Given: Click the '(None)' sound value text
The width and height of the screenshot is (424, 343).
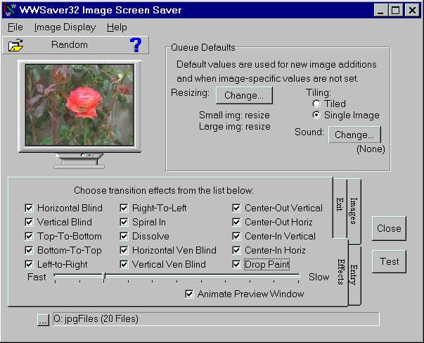Looking at the screenshot, I should 371,149.
